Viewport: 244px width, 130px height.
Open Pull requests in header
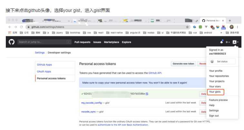coord(82,42)
